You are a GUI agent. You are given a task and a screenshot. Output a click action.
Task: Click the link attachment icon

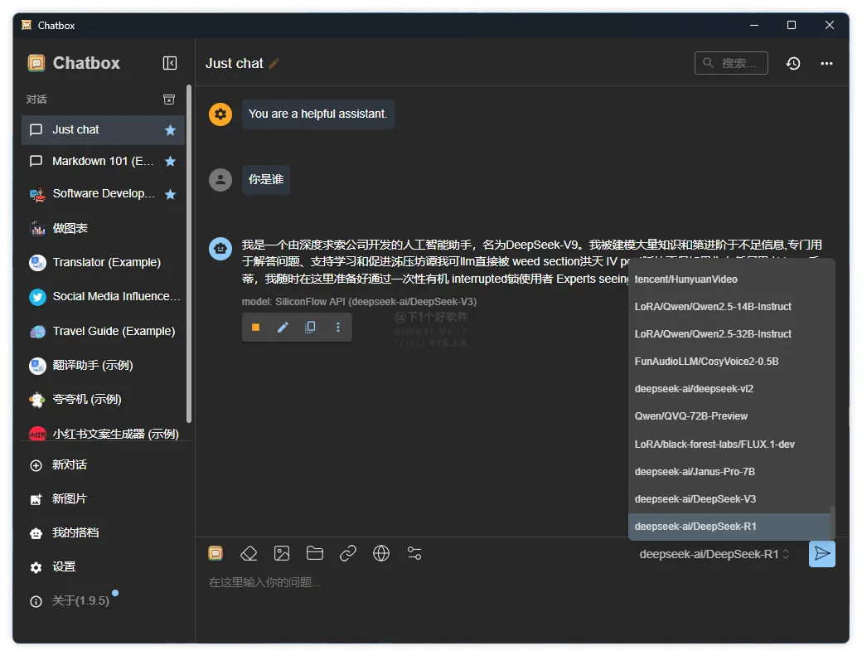[x=348, y=553]
